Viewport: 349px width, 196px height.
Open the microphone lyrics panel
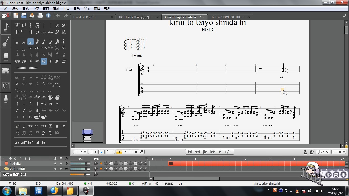[x=6, y=99]
